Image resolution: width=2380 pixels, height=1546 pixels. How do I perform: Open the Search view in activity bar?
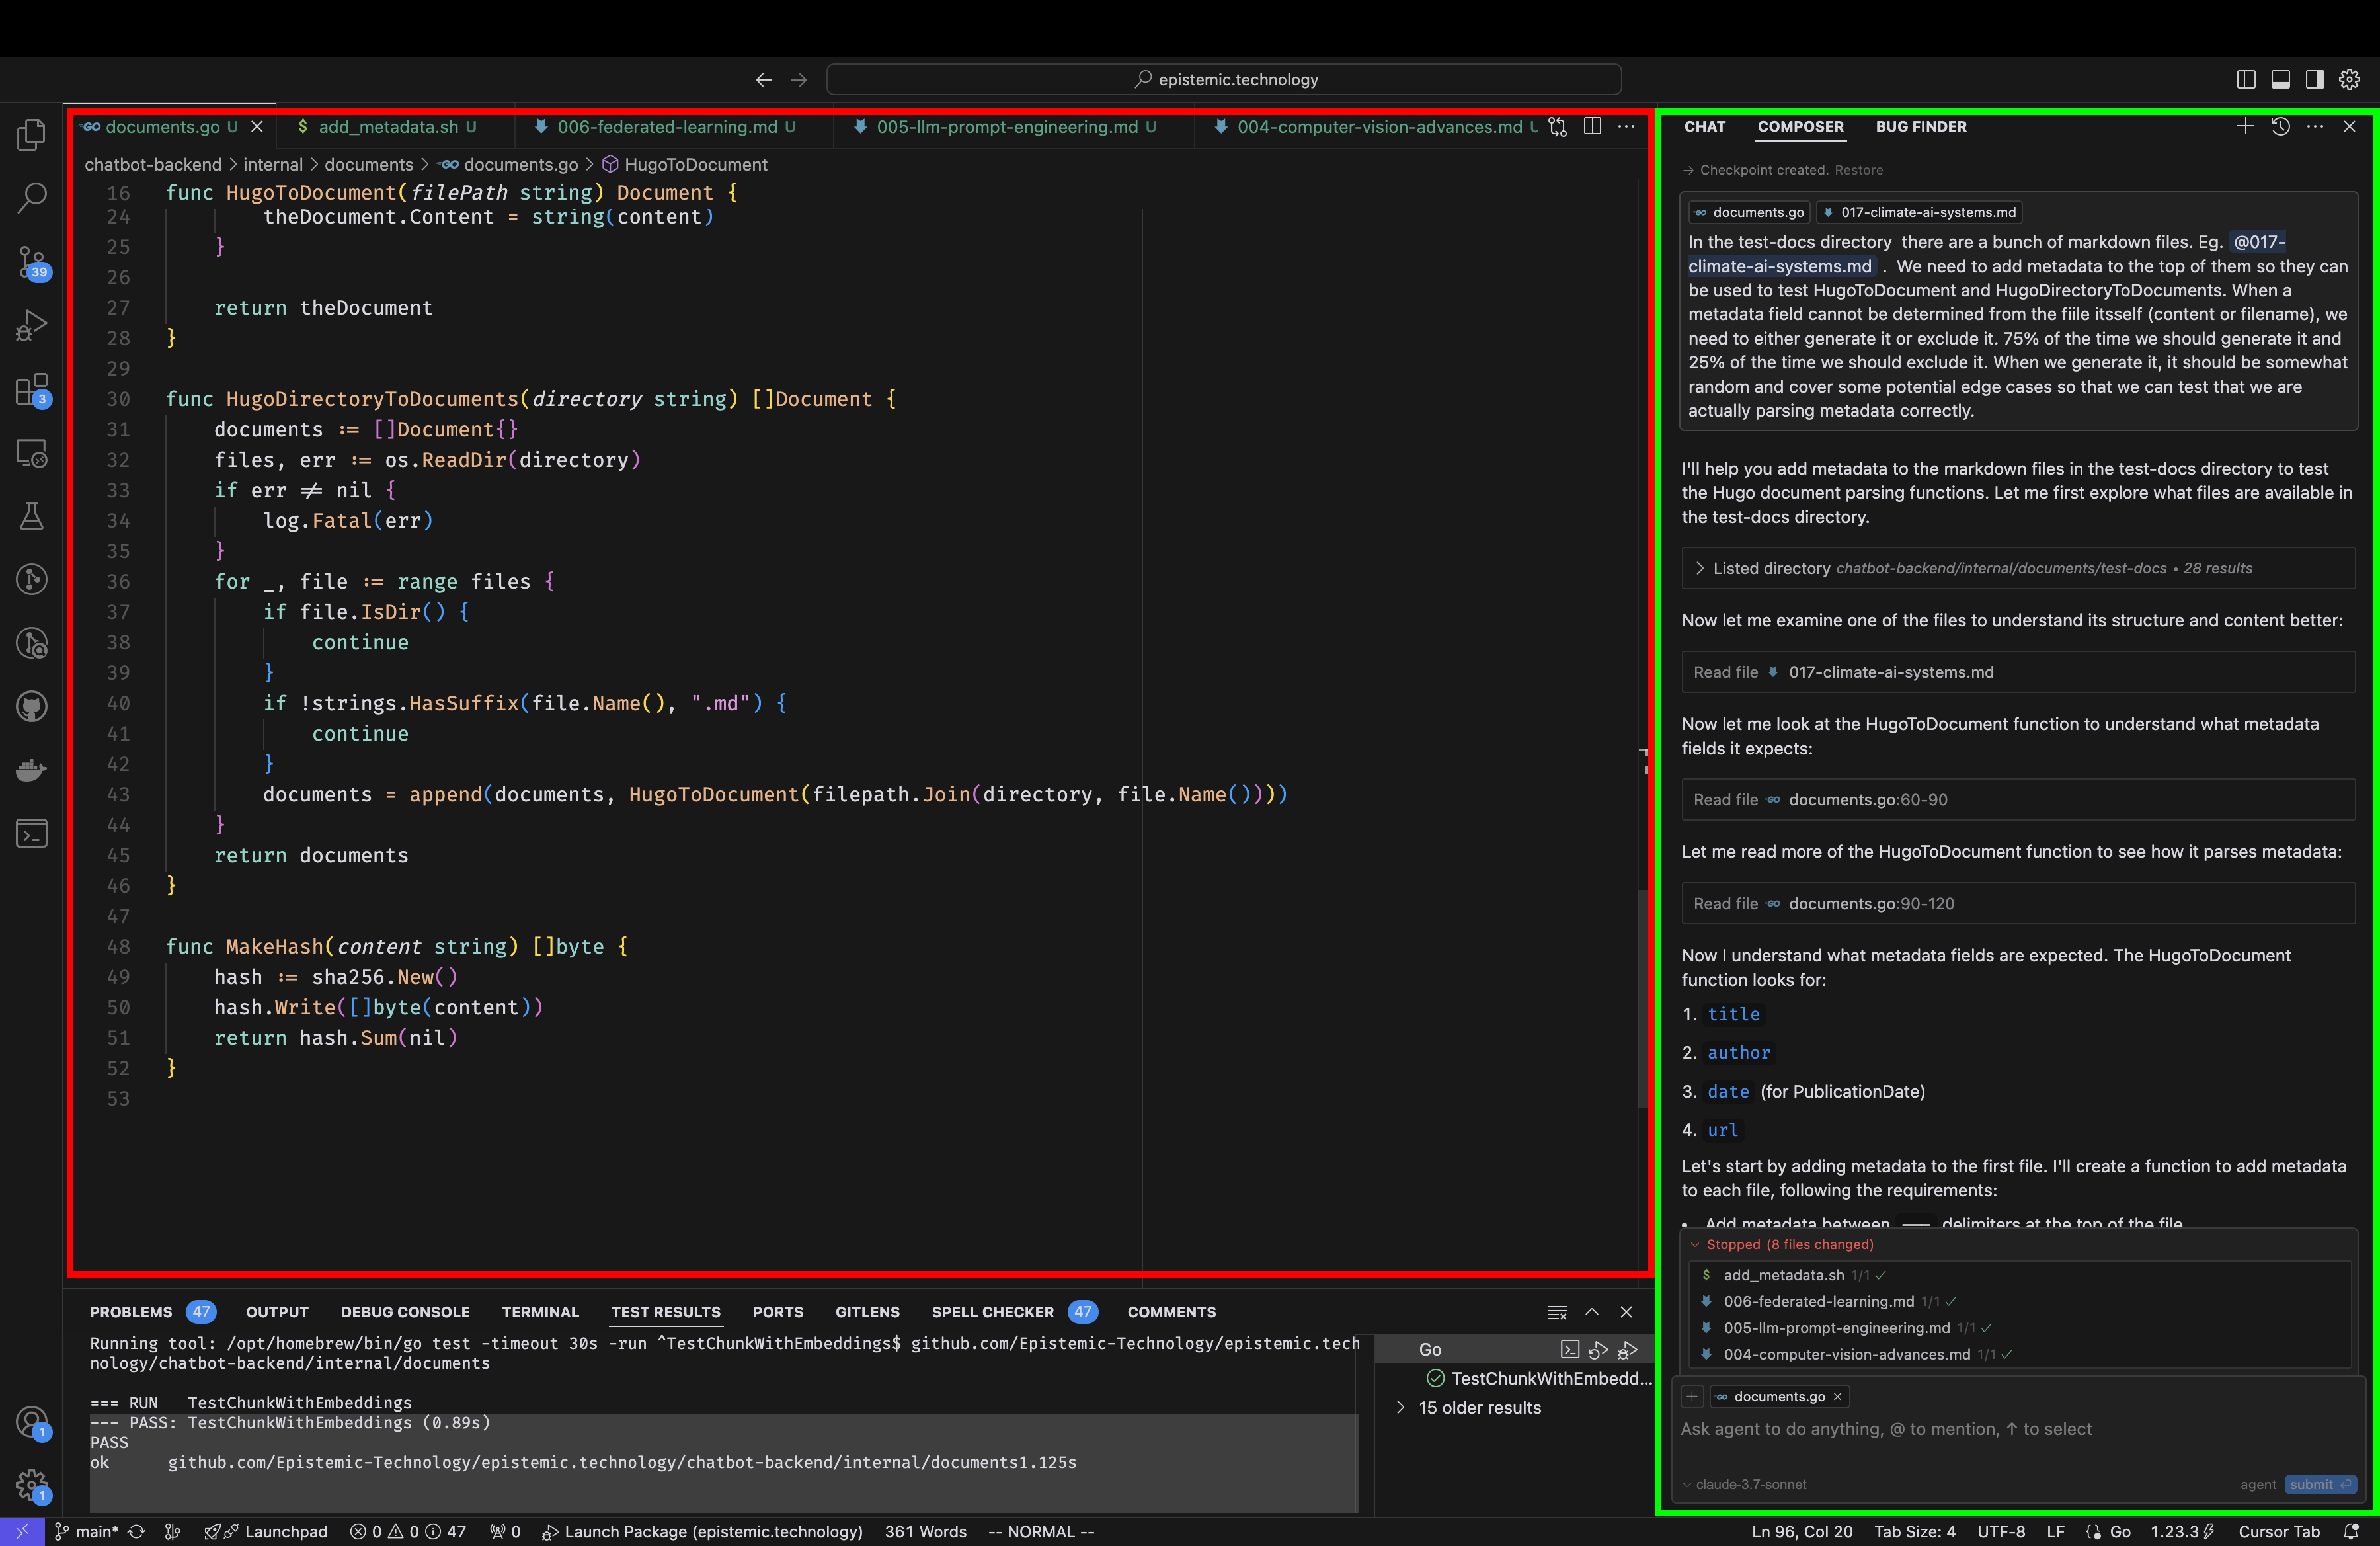coord(32,197)
